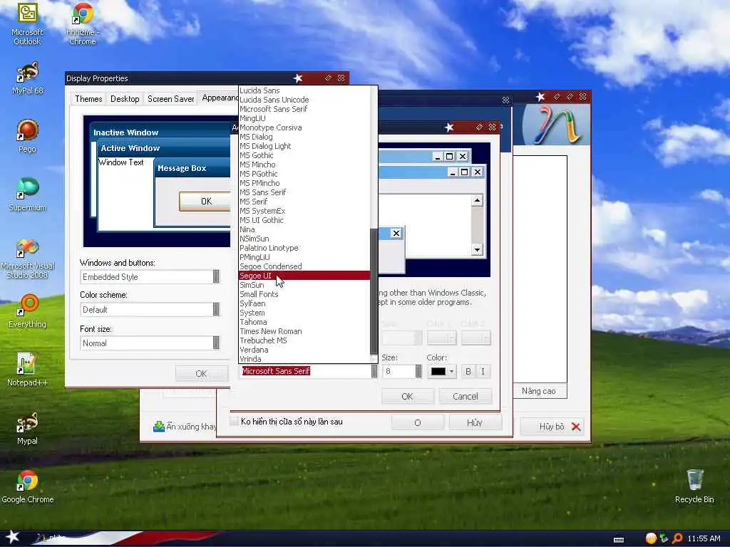Open the font Color picker dropdown arrow
Viewport: 730px width, 547px height.
pos(451,371)
